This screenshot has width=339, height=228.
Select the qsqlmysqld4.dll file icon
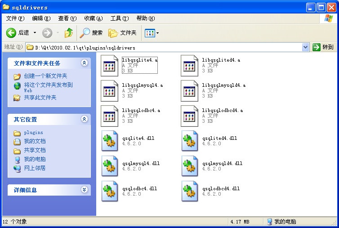[x=190, y=166]
